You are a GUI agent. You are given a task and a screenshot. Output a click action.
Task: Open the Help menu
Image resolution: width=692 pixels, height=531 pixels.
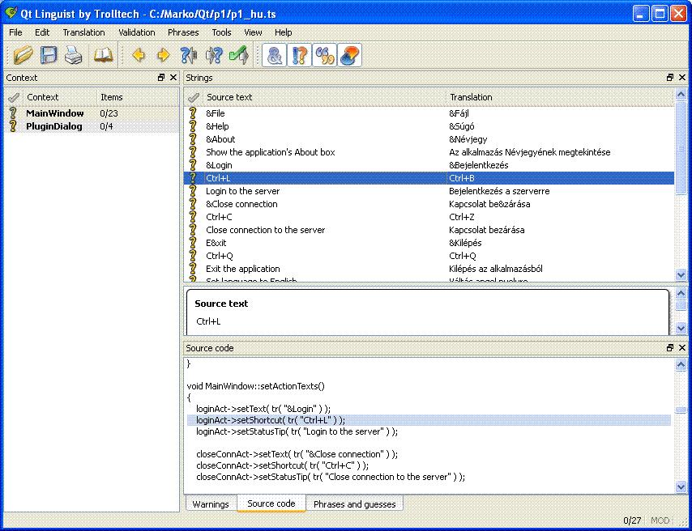[x=284, y=32]
